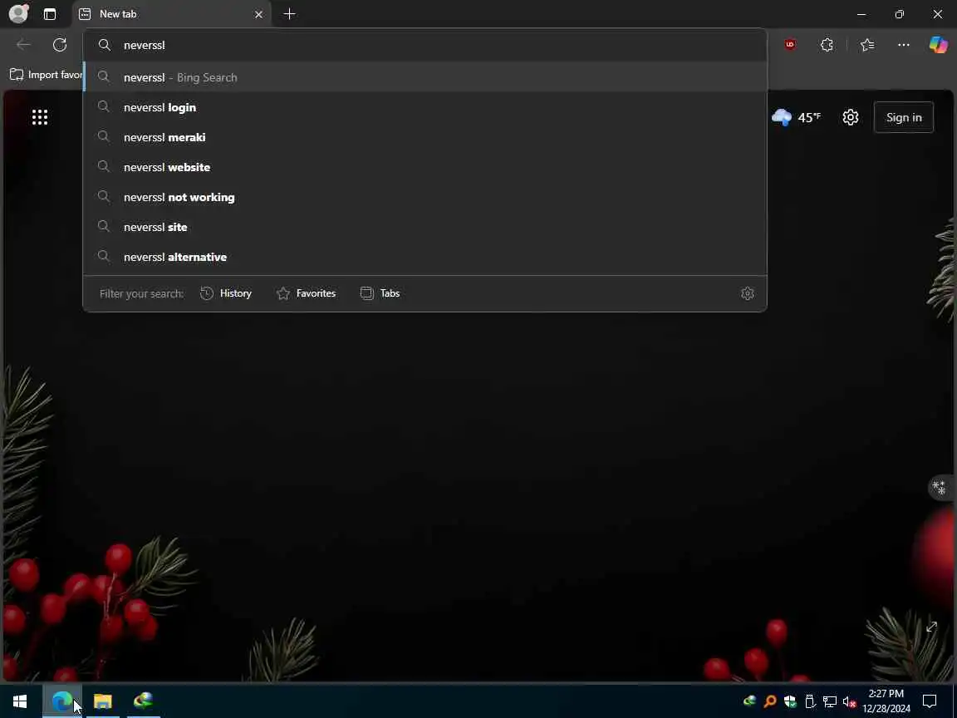Filter search by Tabs
The height and width of the screenshot is (718, 957).
380,293
